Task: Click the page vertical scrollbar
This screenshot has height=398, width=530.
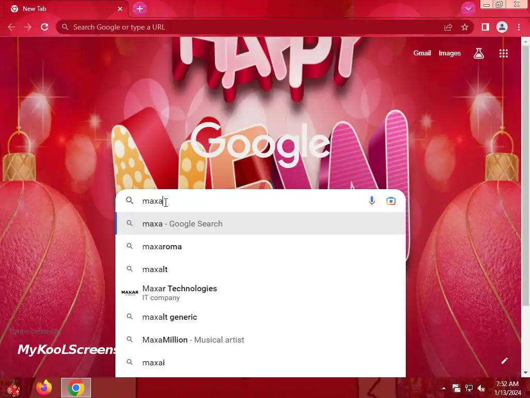Action: click(x=525, y=176)
